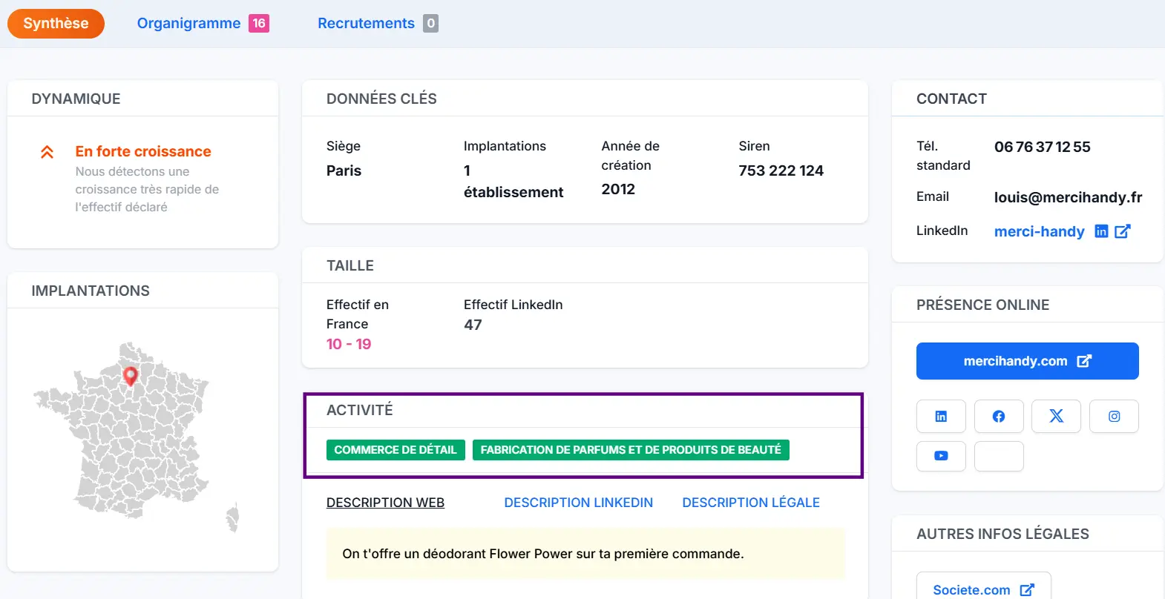The width and height of the screenshot is (1165, 599).
Task: Click the email louis@mercihandy.fr
Action: pos(1068,197)
